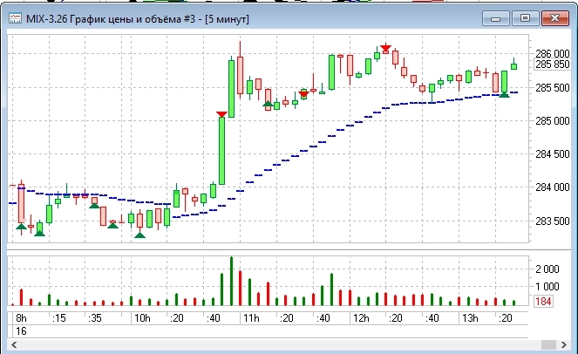Click the 11h label on the time axis
This screenshot has height=354, width=578.
252,320
